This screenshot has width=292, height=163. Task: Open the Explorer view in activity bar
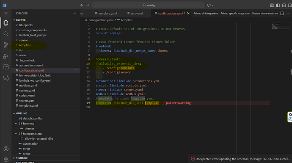(x=6, y=23)
